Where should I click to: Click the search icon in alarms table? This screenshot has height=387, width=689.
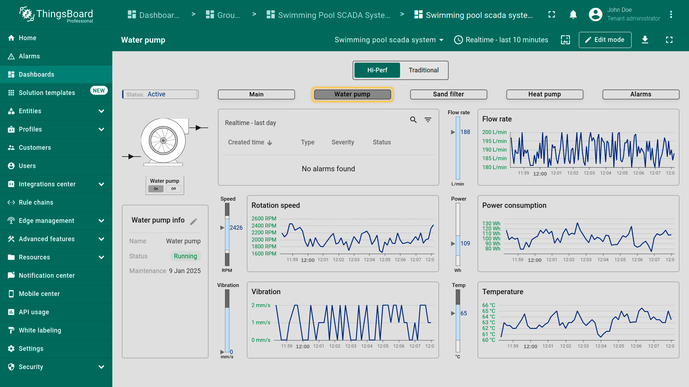click(x=413, y=120)
